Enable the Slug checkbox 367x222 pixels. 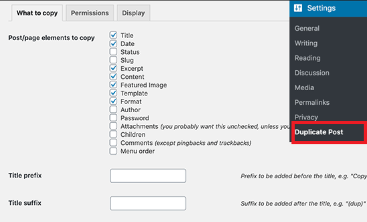(x=113, y=60)
